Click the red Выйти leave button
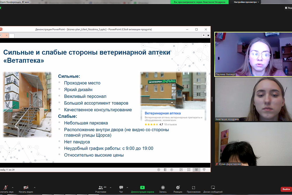This screenshot has width=292, height=195. [286, 189]
